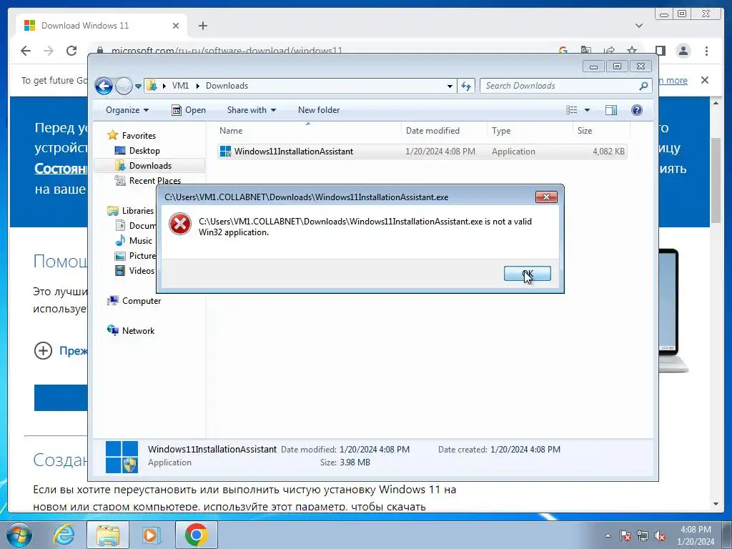Open Recent Places in the navigation pane
This screenshot has height=549, width=732.
[x=154, y=181]
